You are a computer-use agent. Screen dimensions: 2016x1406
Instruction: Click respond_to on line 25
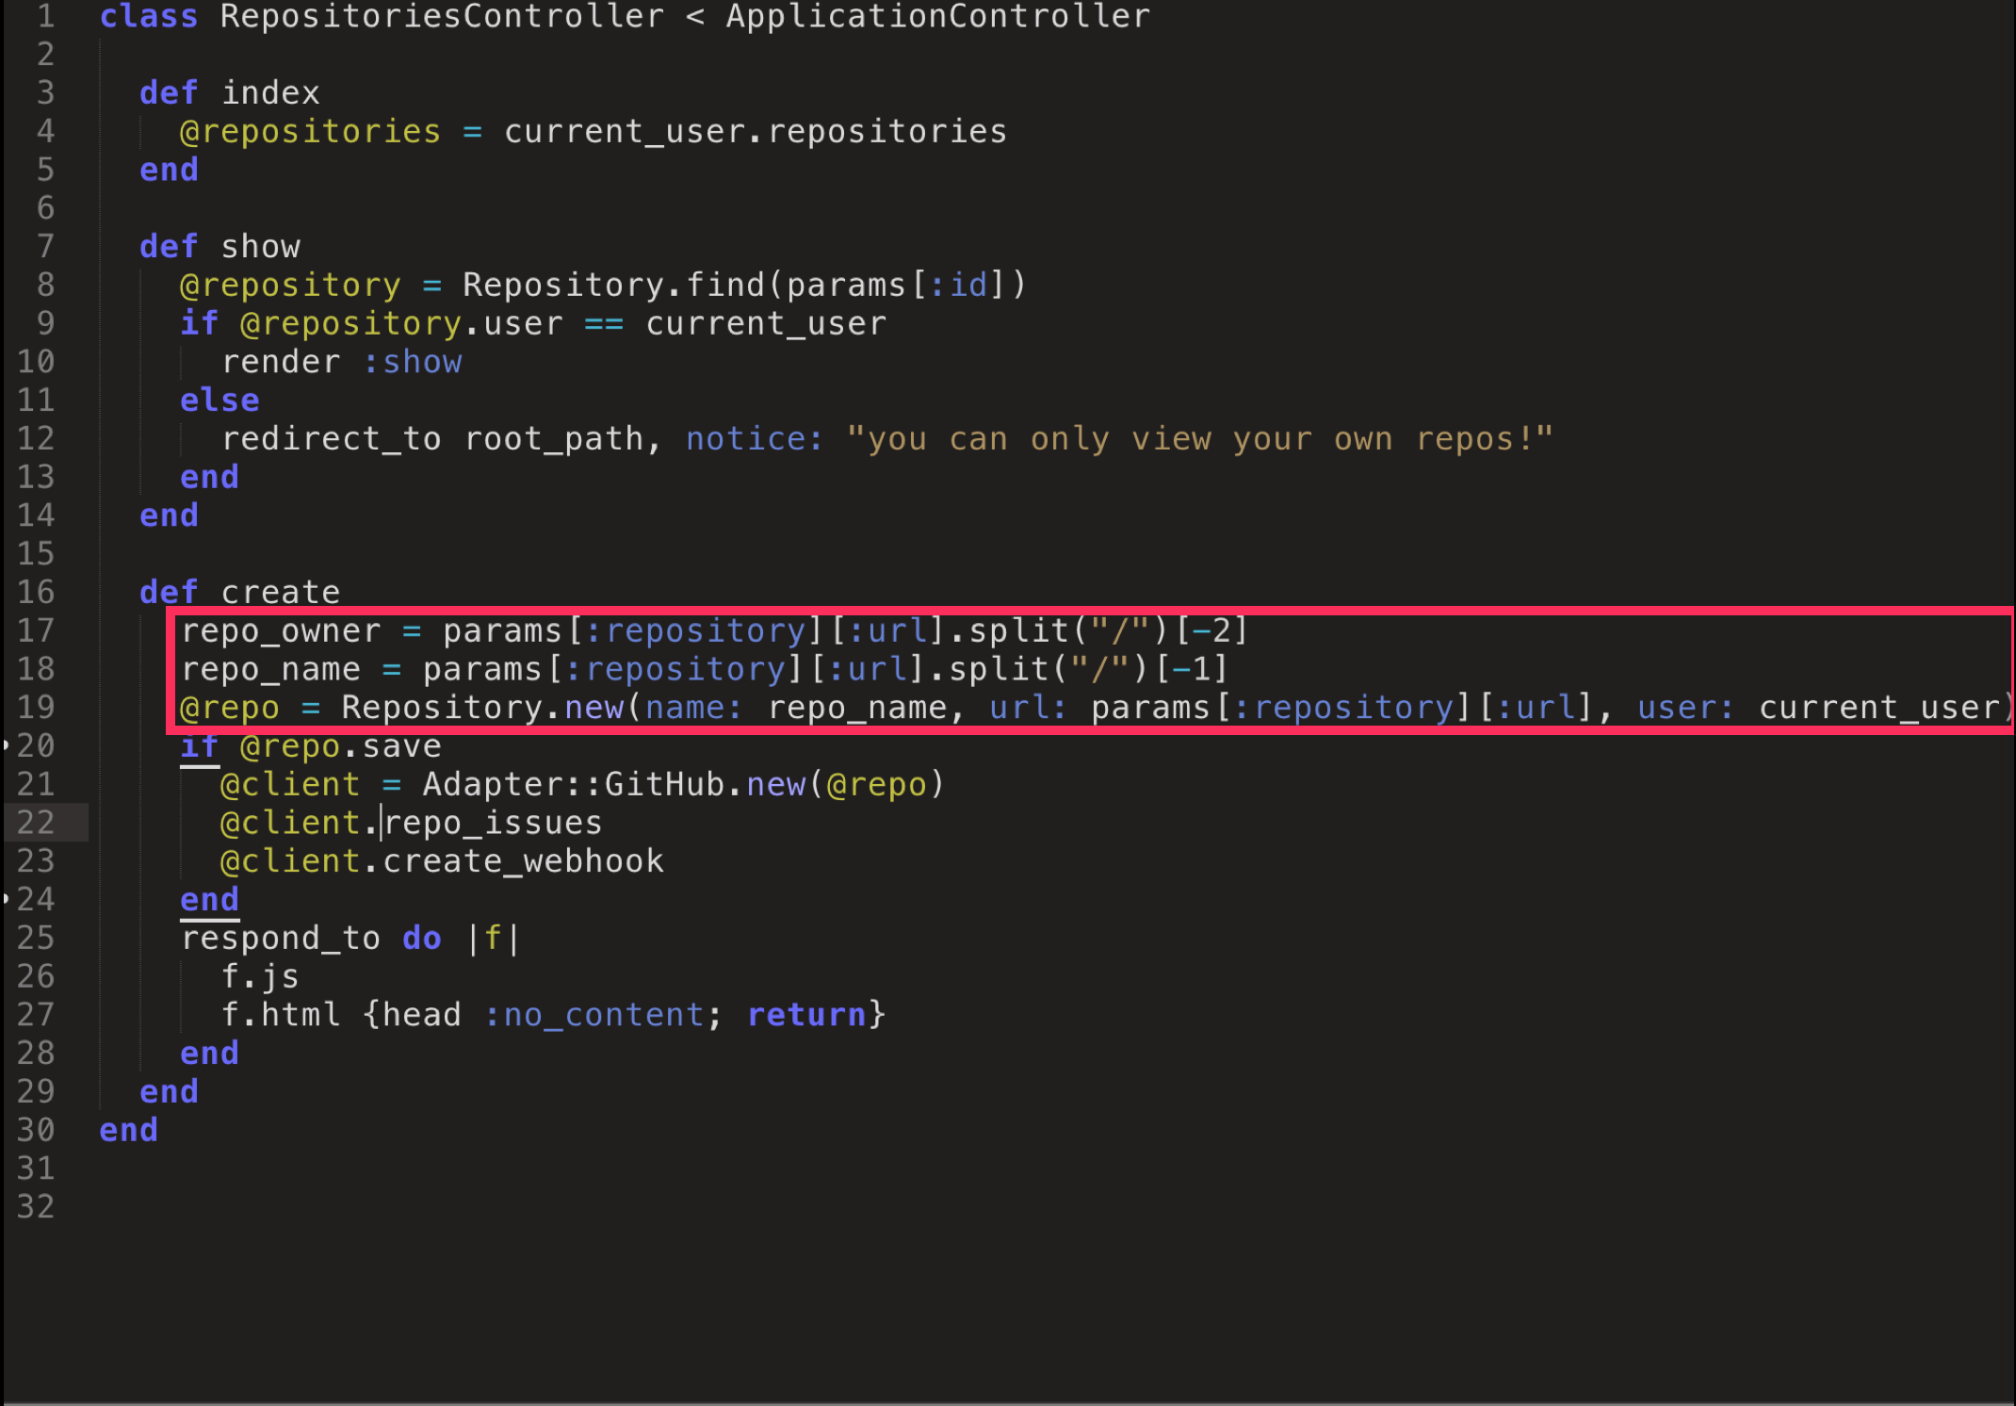(280, 939)
